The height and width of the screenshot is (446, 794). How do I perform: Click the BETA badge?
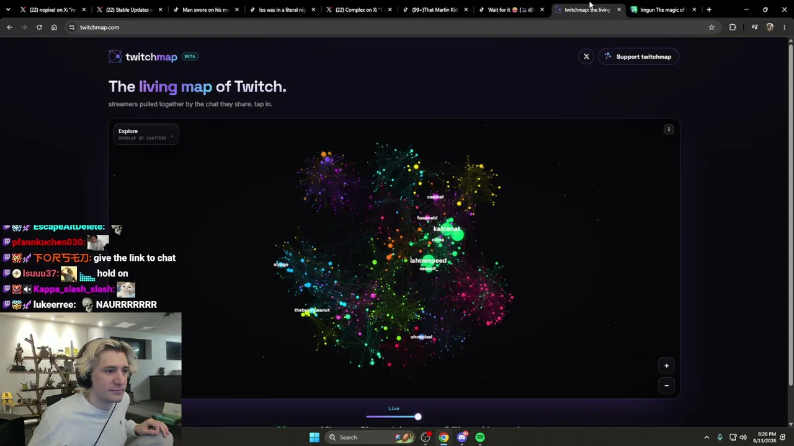(190, 56)
